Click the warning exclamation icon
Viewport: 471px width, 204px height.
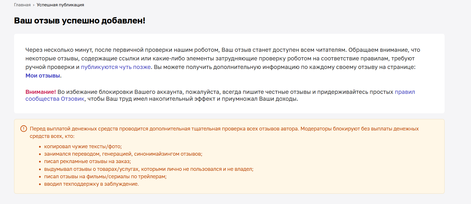pos(24,129)
